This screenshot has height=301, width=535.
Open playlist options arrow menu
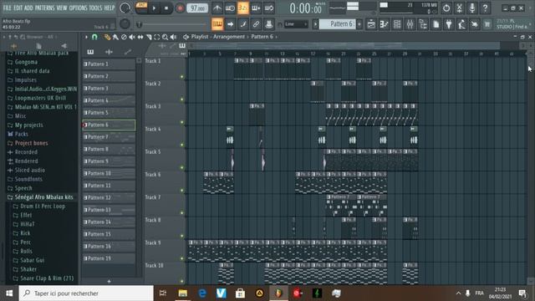[86, 37]
